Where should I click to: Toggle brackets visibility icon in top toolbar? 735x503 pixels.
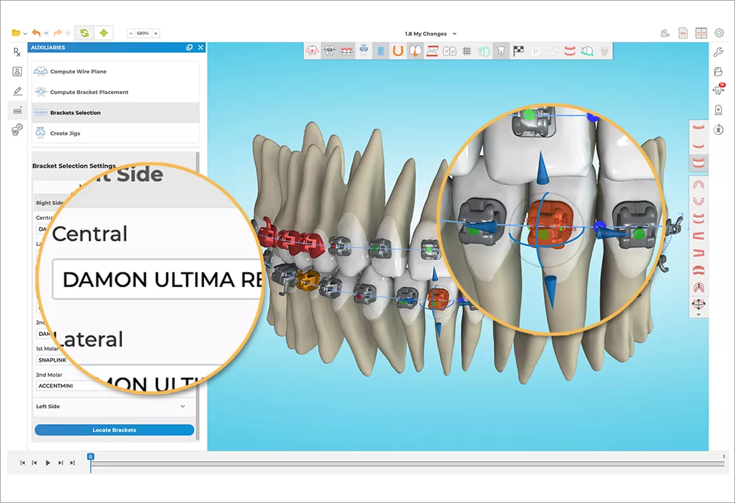tap(329, 51)
